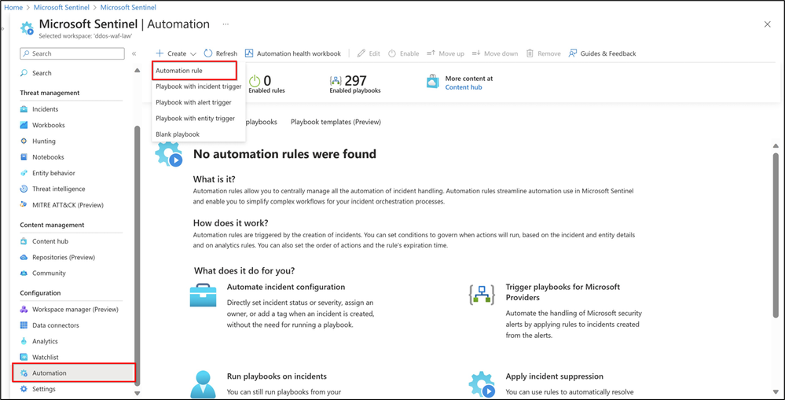The height and width of the screenshot is (400, 785).
Task: Click the Enable power icon in toolbar
Action: pyautogui.click(x=392, y=53)
